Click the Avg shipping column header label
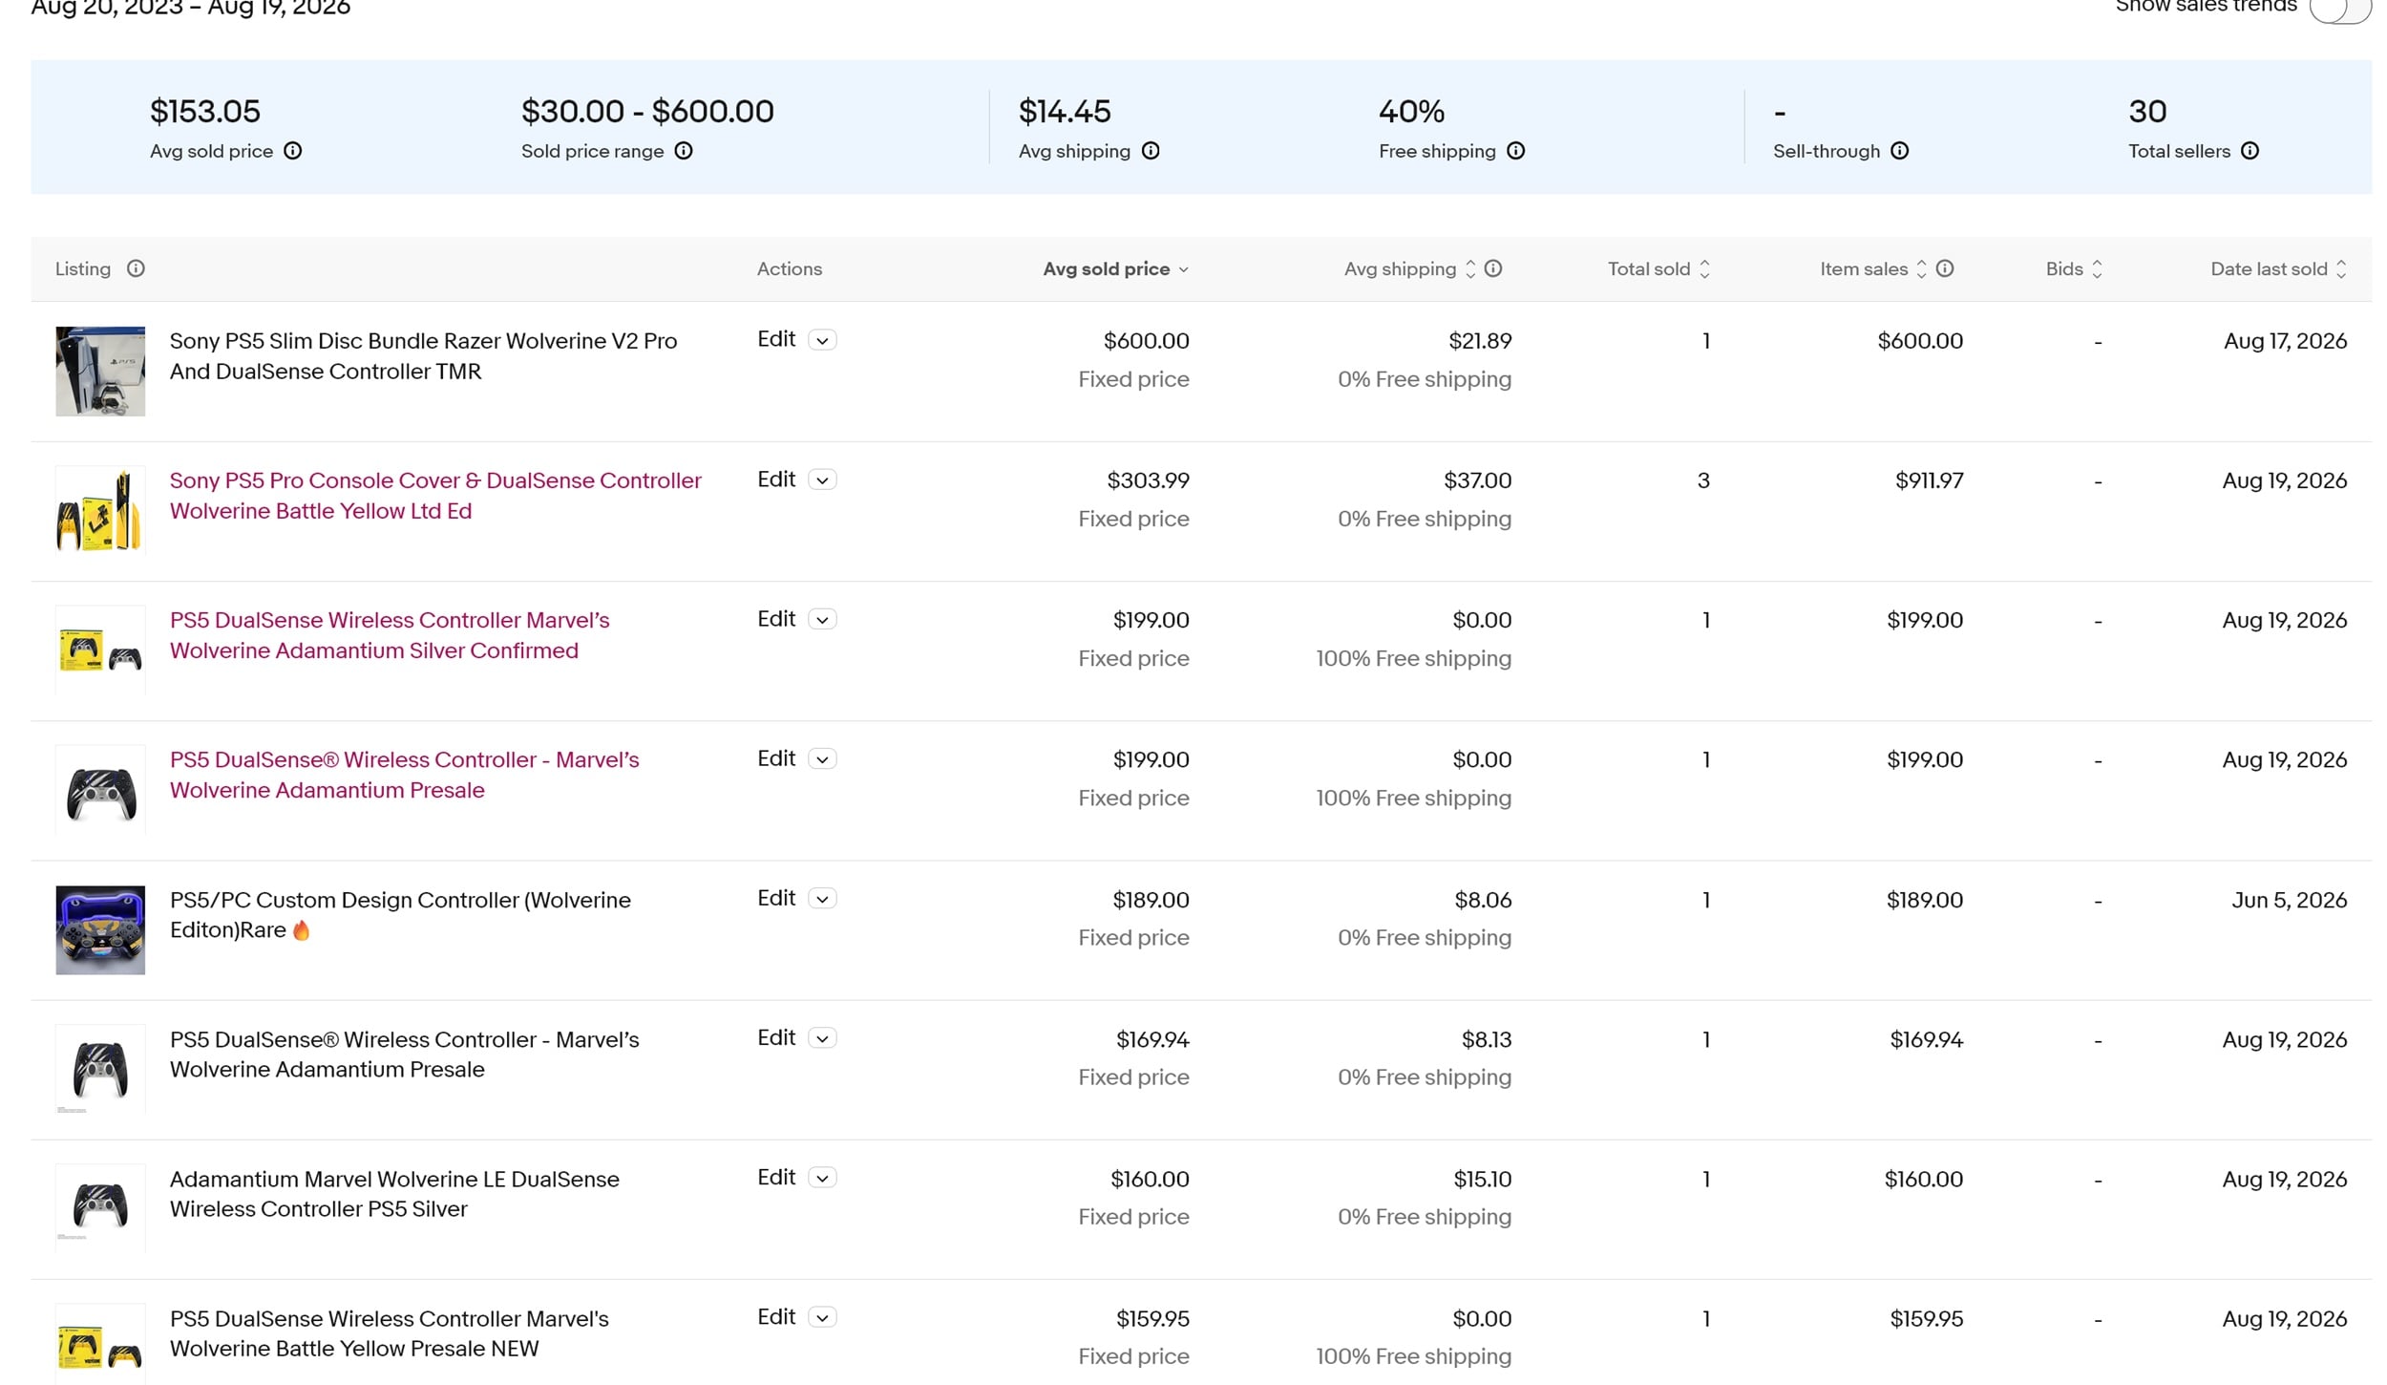The image size is (2387, 1385). (x=1400, y=269)
